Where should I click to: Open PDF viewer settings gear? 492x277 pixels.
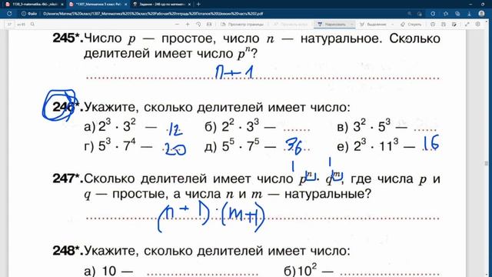[x=477, y=24]
